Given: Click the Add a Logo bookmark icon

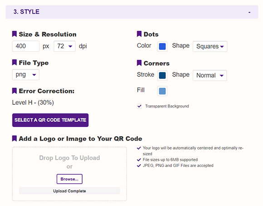Looking at the screenshot, I should (x=15, y=138).
